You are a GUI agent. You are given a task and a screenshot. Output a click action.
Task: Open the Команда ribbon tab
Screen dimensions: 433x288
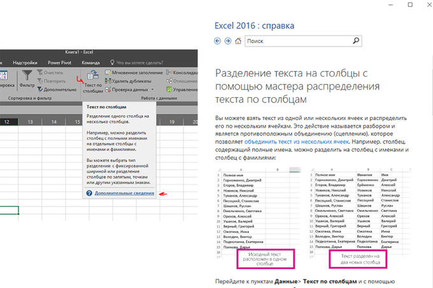tap(90, 63)
